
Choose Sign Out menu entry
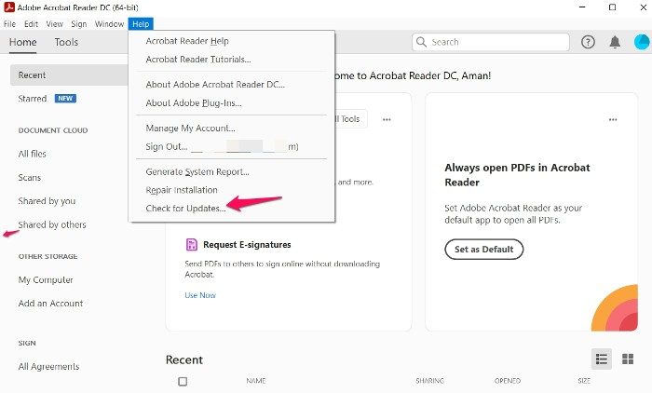222,146
